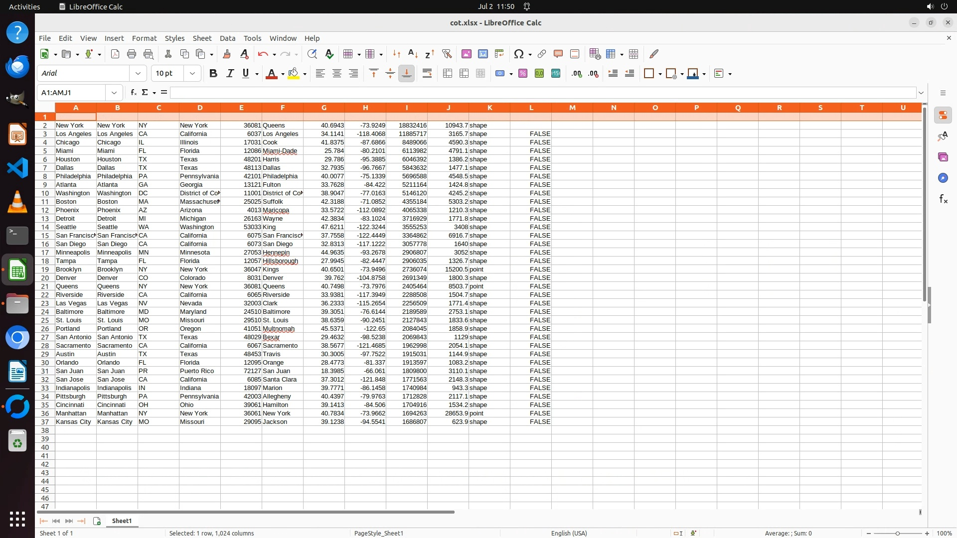Click the Sort Ascending icon
The height and width of the screenshot is (538, 957).
pyautogui.click(x=413, y=54)
